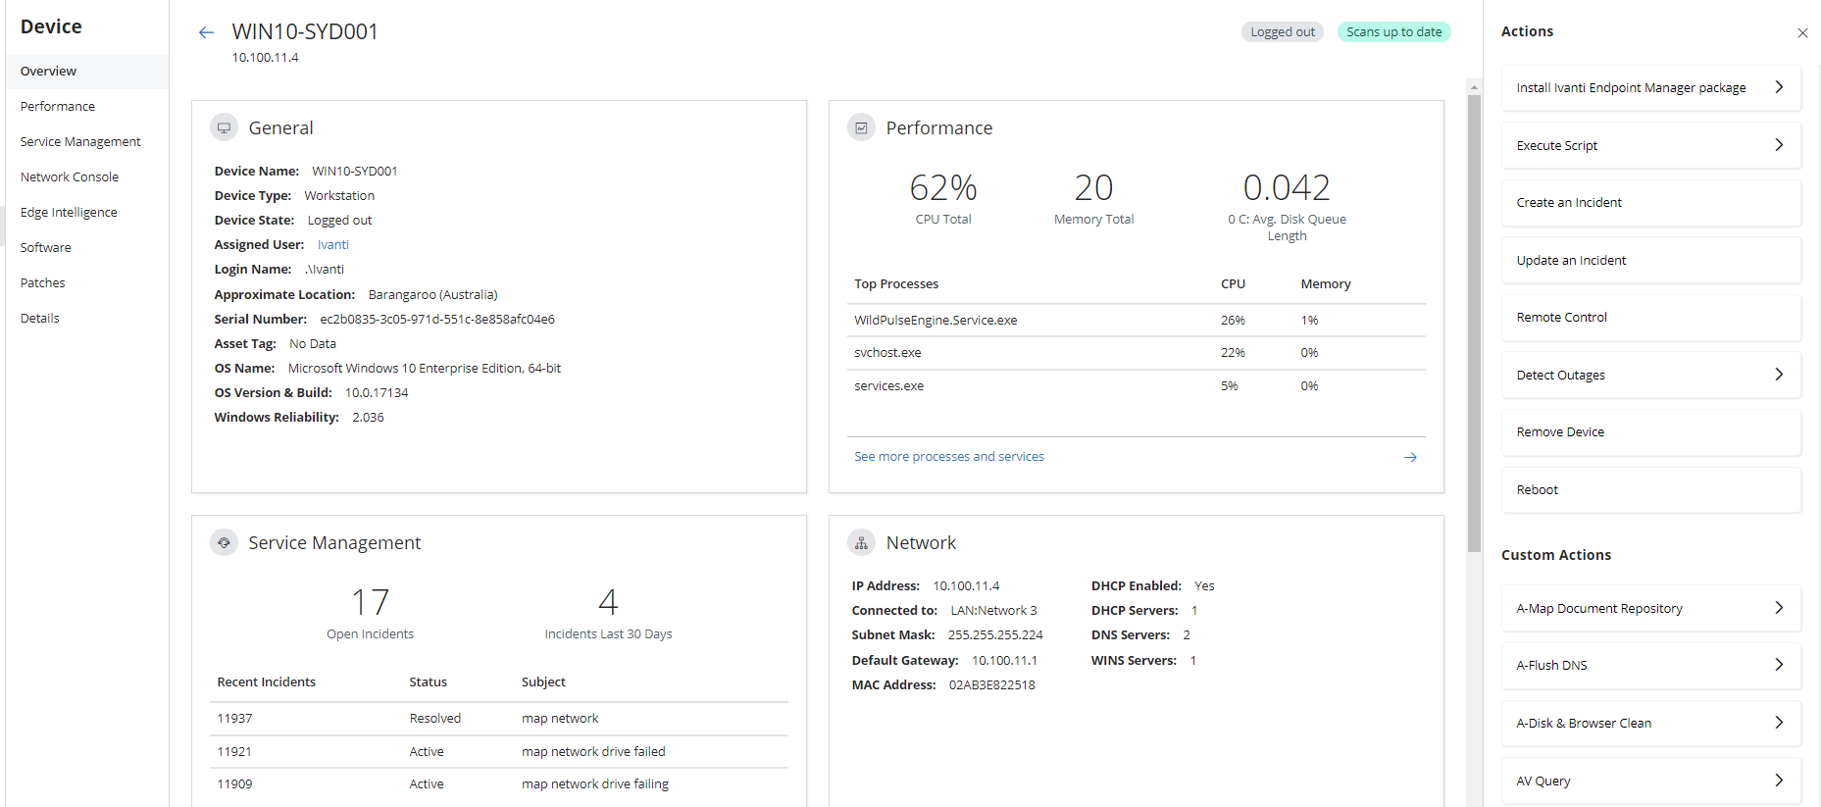
Task: Click the Recent Incidents column header
Action: [267, 682]
